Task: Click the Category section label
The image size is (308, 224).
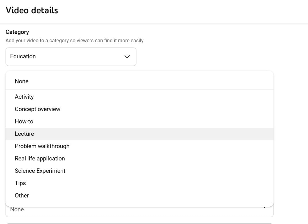Action: (x=17, y=32)
